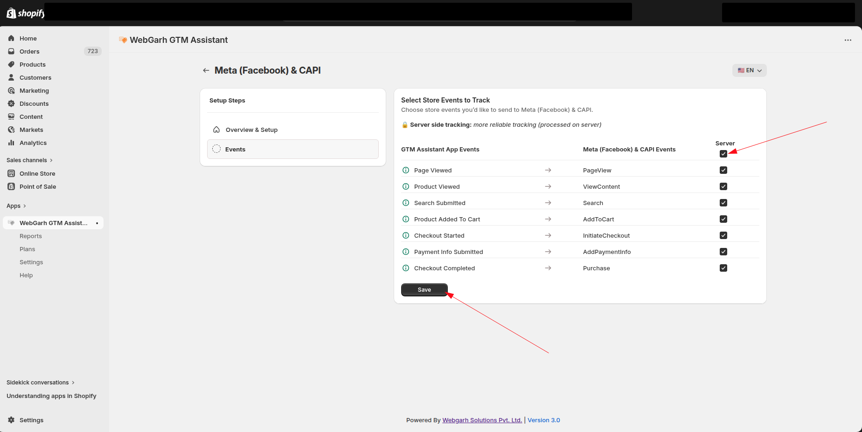Click the dotted circle icon beside Events

[216, 149]
